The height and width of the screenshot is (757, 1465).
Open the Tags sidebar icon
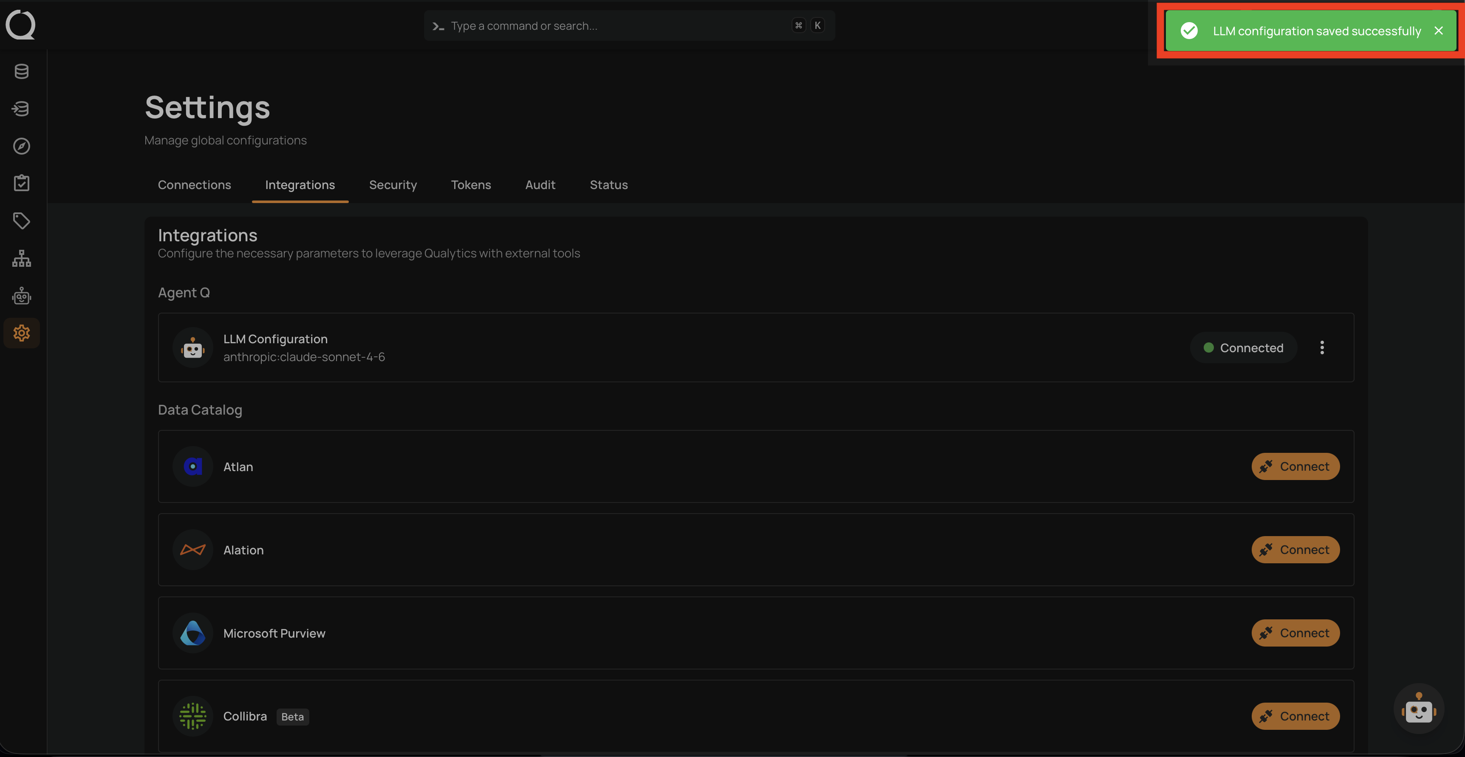click(22, 220)
